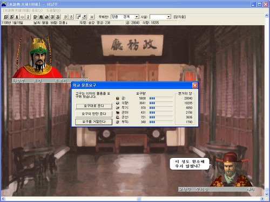Click the talisman icon beside 부적
This screenshot has width=270, height=202.
(x=118, y=122)
